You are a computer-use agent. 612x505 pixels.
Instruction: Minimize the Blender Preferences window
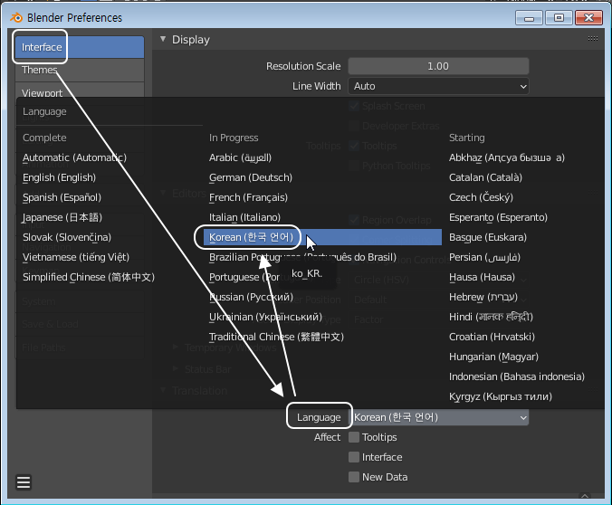click(x=529, y=18)
